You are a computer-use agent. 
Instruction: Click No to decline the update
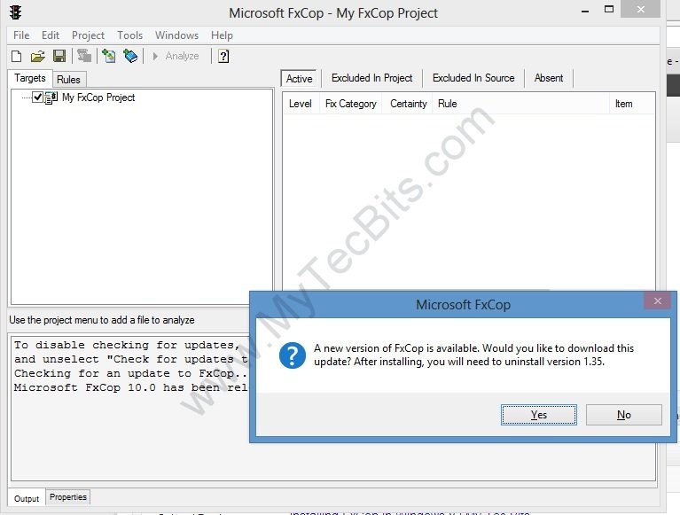pyautogui.click(x=623, y=415)
